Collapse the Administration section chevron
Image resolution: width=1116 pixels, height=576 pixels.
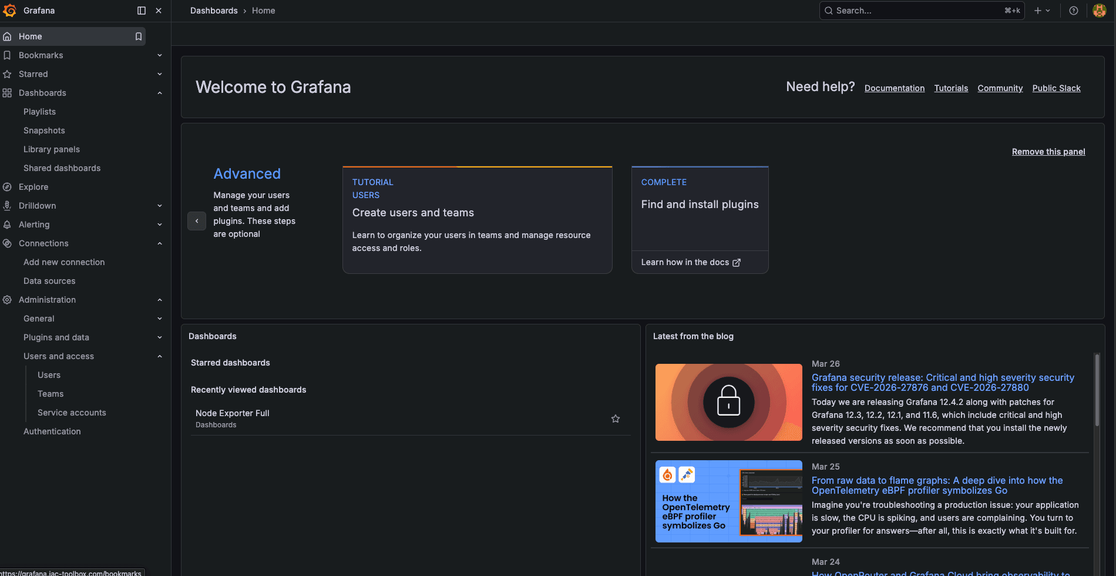160,300
